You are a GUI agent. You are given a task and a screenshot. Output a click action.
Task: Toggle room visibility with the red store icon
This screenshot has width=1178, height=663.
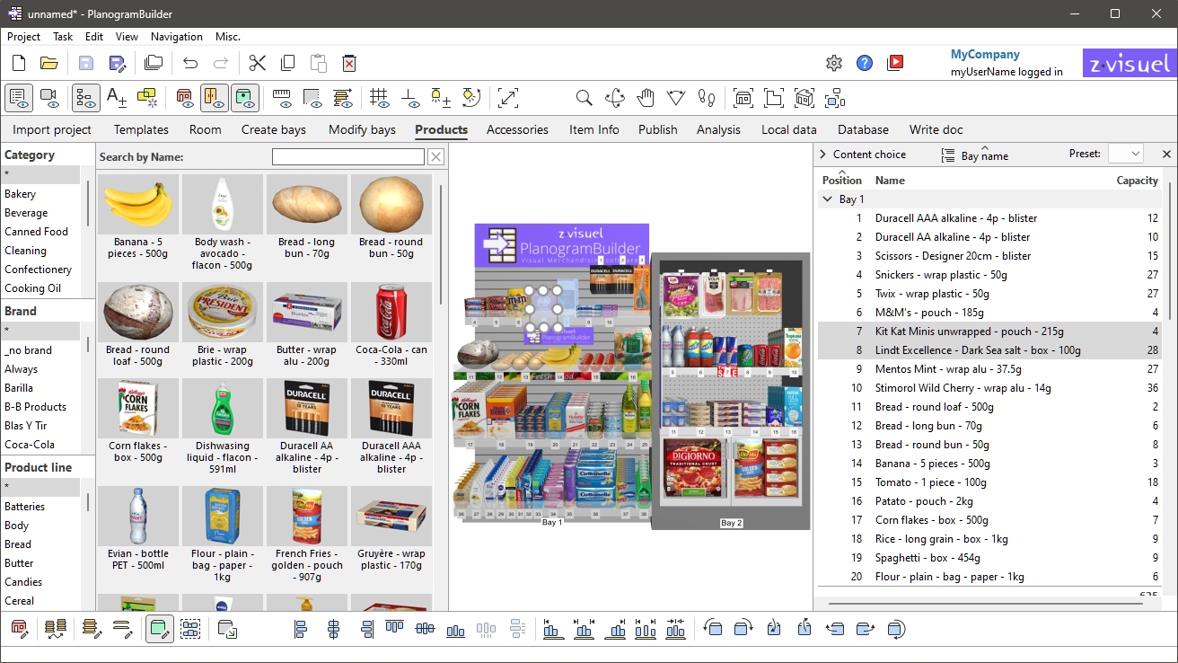(184, 97)
